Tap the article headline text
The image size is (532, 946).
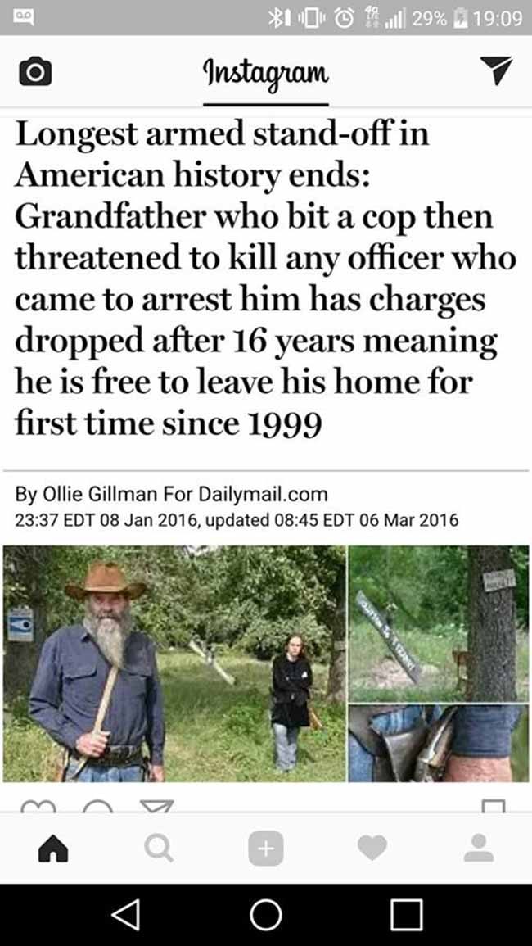(265, 279)
